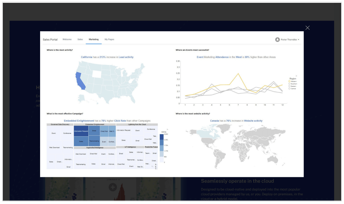Image resolution: width=344 pixels, height=204 pixels.
Task: Open the My Pages tab
Action: [109, 39]
